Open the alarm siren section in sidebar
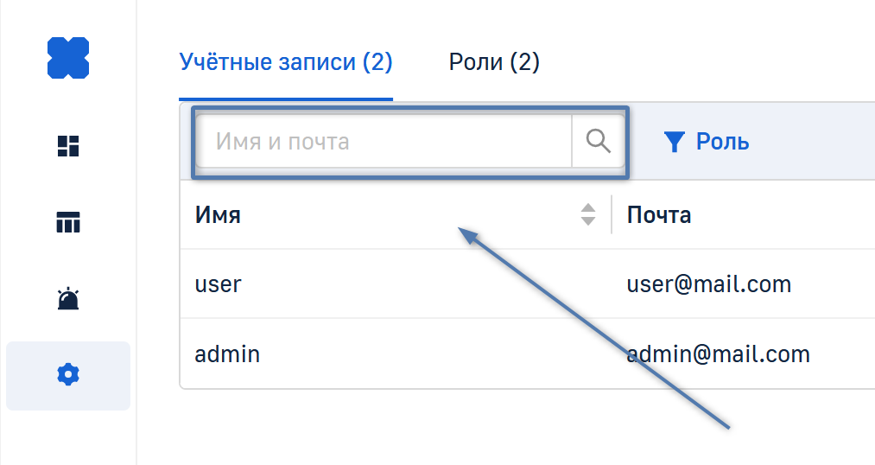 pos(68,299)
